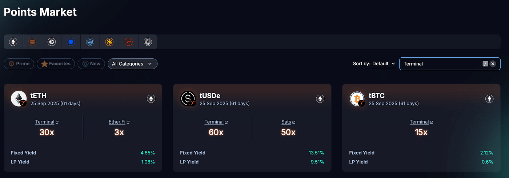Screen dimensions: 509x178
Task: Open the All Categories dropdown
Action: [132, 64]
